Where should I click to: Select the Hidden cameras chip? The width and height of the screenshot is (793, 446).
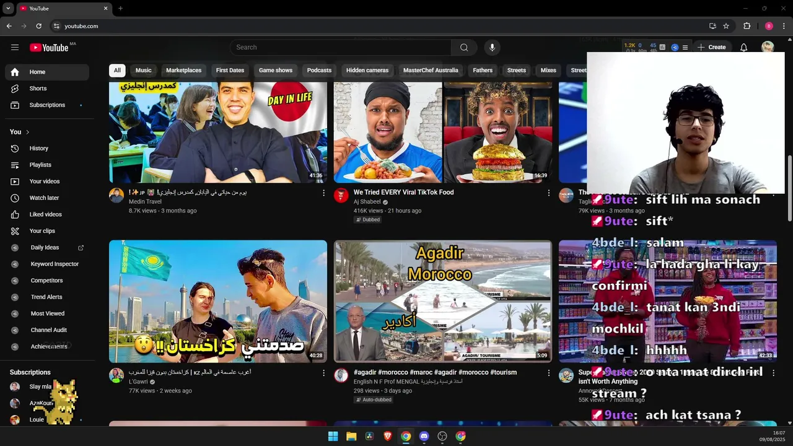(367, 70)
